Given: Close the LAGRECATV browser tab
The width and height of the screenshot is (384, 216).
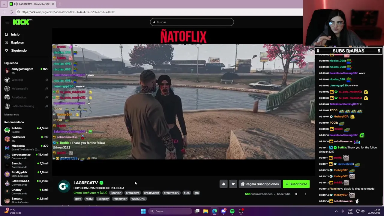Looking at the screenshot, I should tap(53, 4).
